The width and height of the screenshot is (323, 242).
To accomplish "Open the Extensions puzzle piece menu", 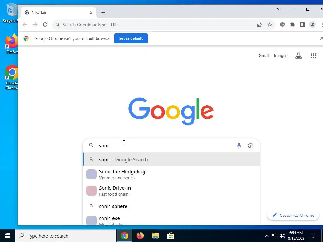I will coord(292,25).
